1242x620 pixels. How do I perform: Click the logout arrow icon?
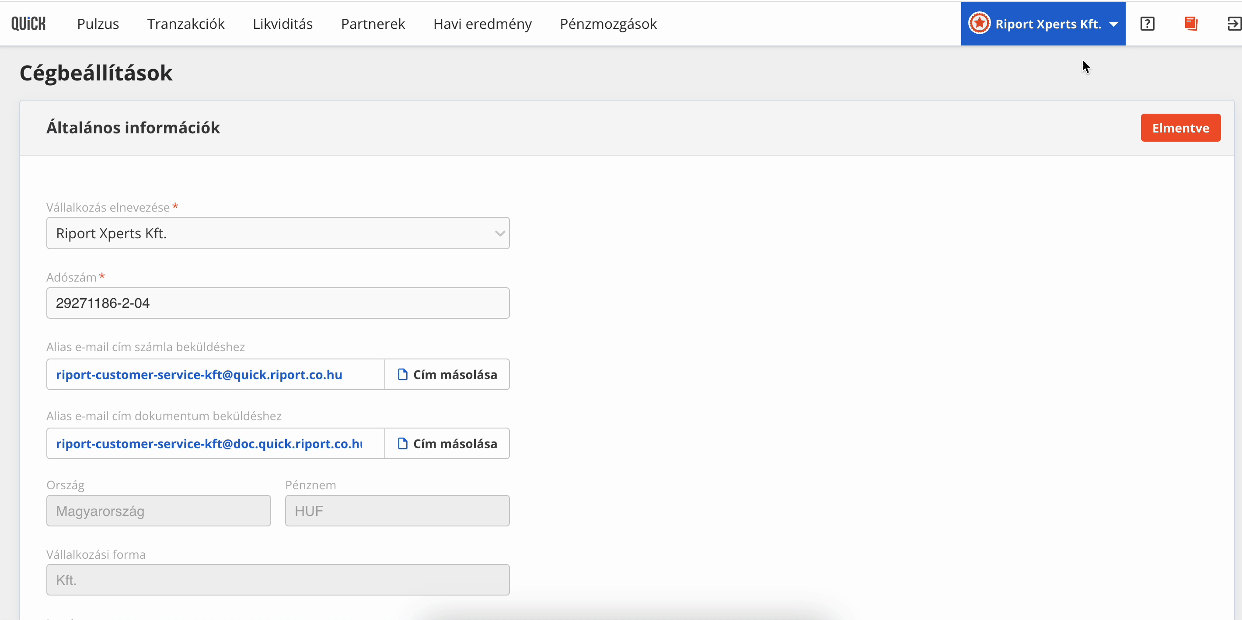coord(1234,24)
